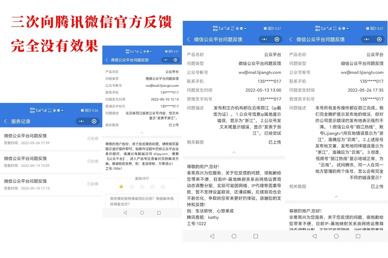Tap 工号:1022 in kathy's reply
Viewport: 388px width, 258px height.
pyautogui.click(x=196, y=224)
